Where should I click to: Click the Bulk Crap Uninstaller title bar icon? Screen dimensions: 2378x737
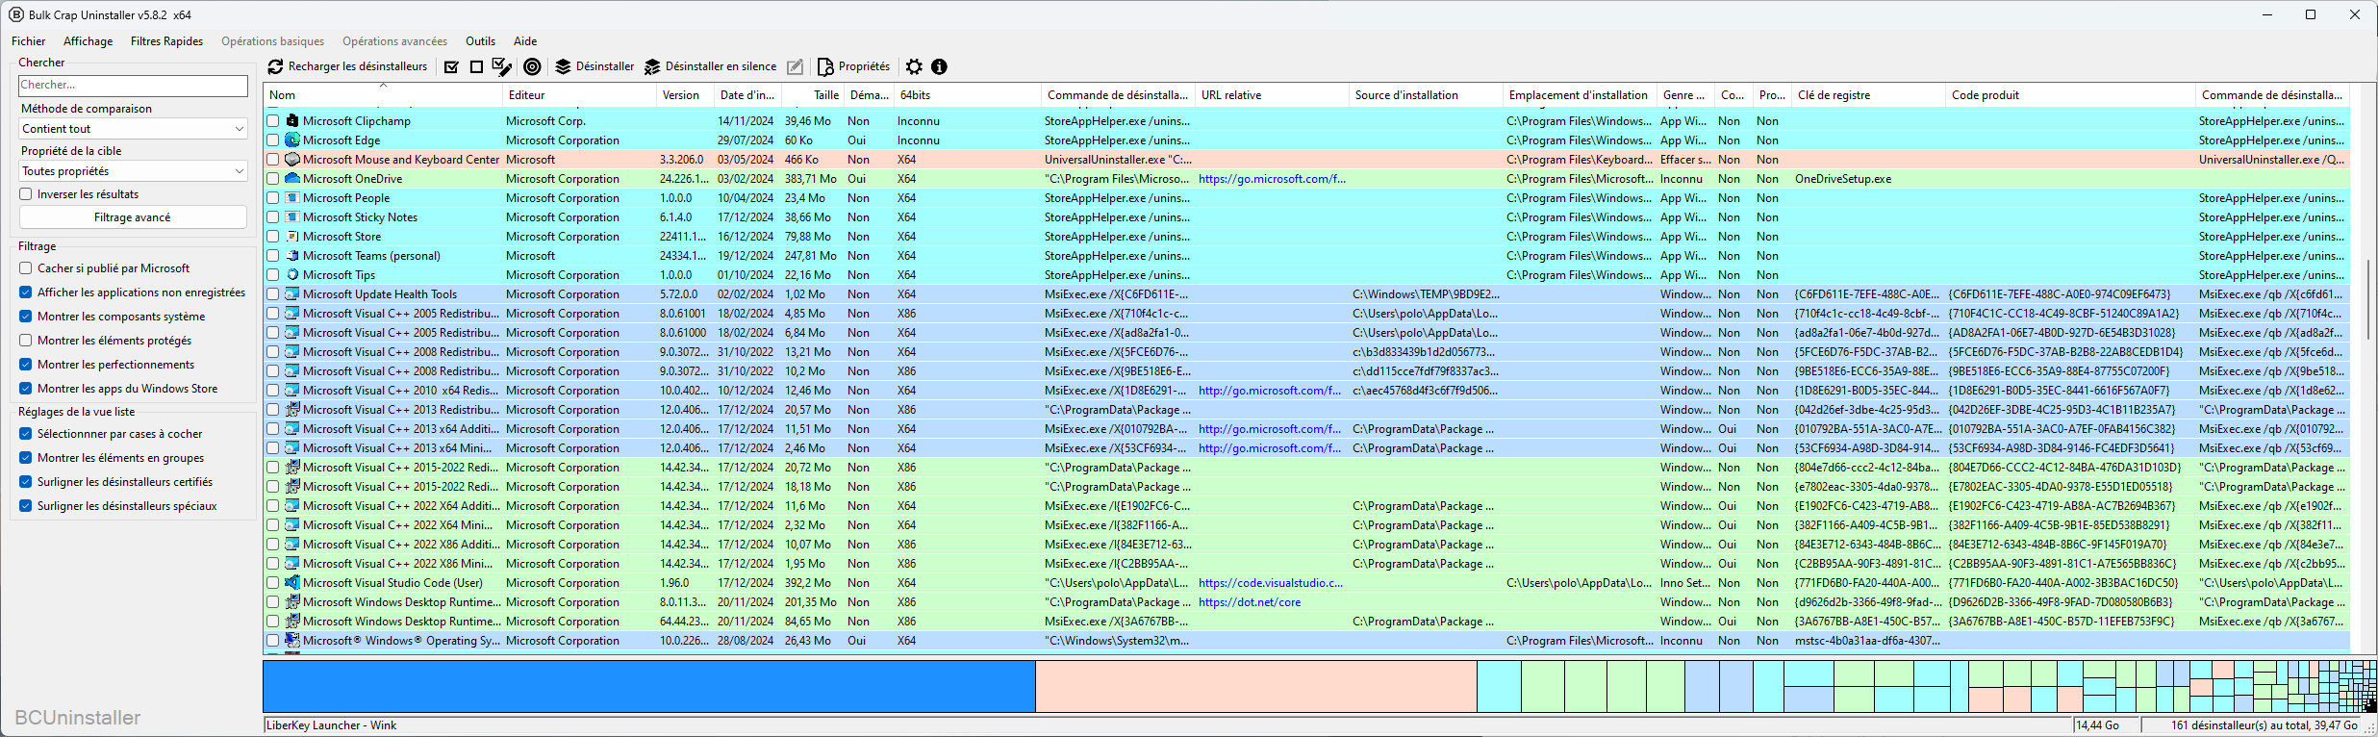tap(16, 14)
